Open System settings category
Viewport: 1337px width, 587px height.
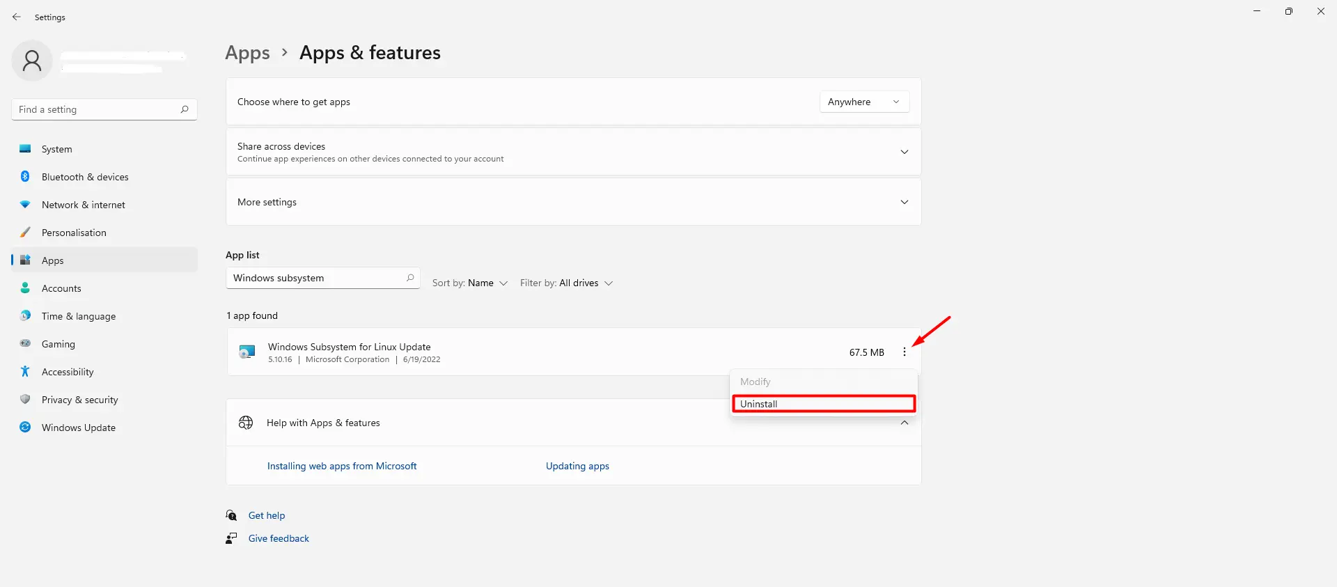pyautogui.click(x=104, y=149)
